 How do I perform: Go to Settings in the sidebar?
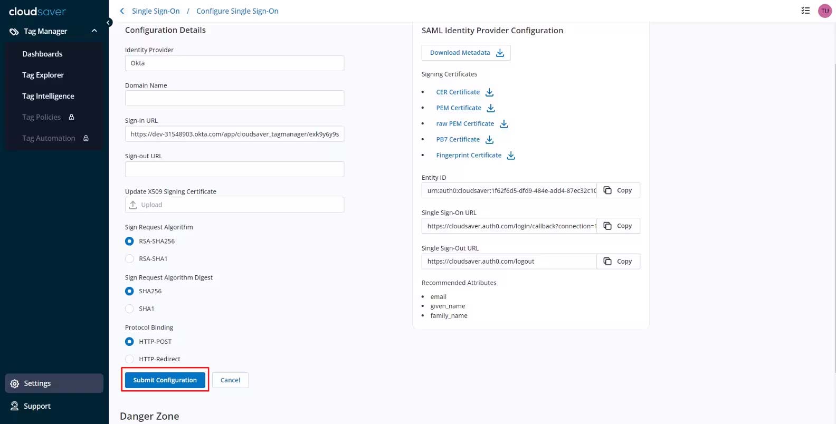[37, 383]
